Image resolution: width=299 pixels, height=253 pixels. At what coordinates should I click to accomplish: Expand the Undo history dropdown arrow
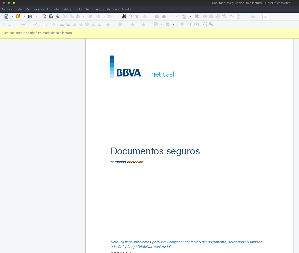pyautogui.click(x=104, y=16)
